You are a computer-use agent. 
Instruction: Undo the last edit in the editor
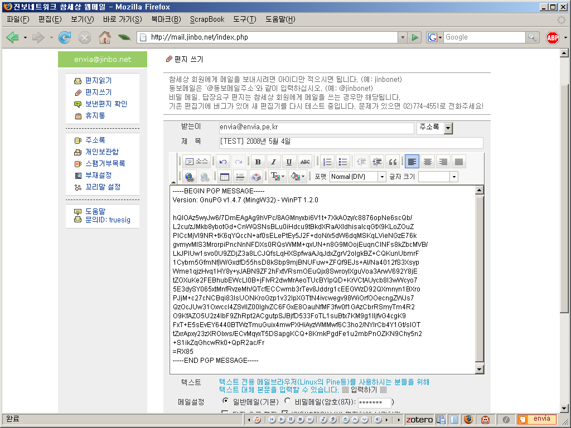pos(223,162)
